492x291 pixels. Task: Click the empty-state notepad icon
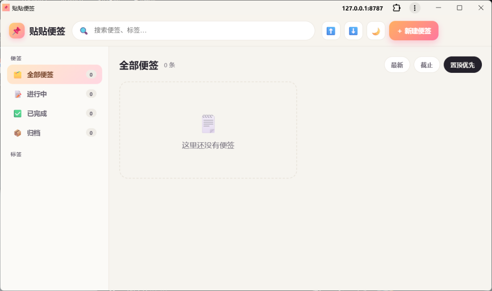click(x=208, y=124)
